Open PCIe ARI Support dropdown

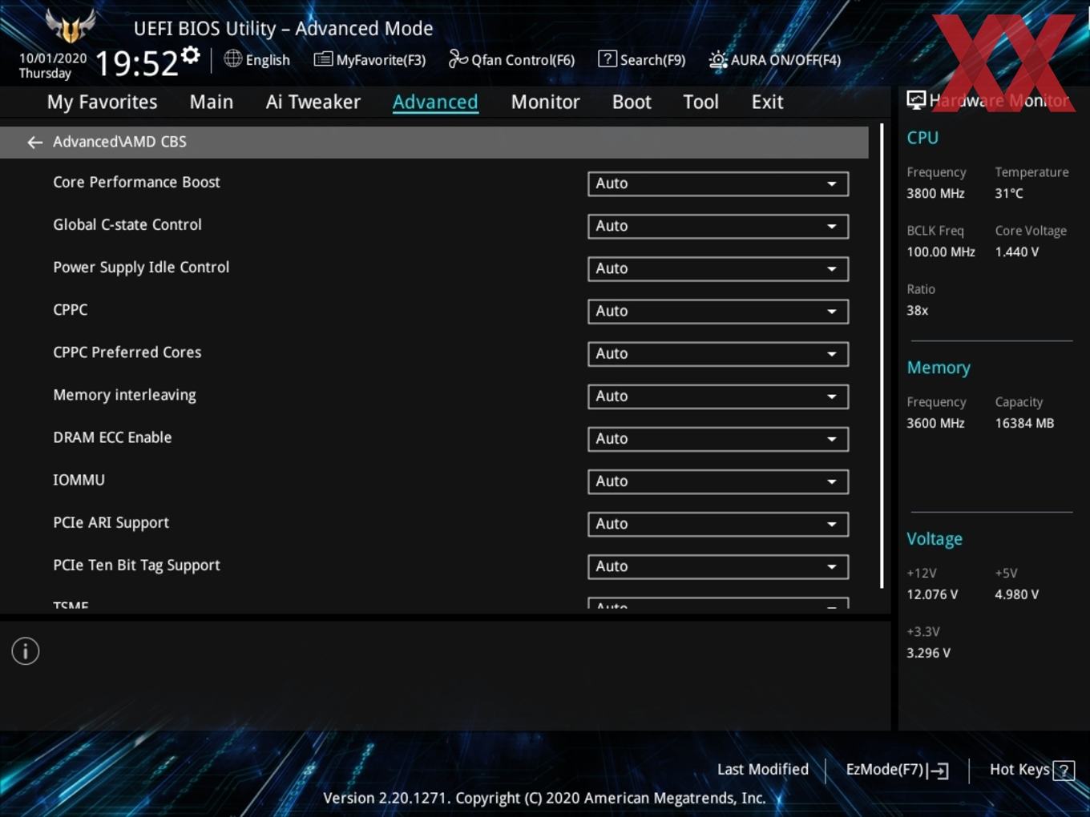point(718,523)
